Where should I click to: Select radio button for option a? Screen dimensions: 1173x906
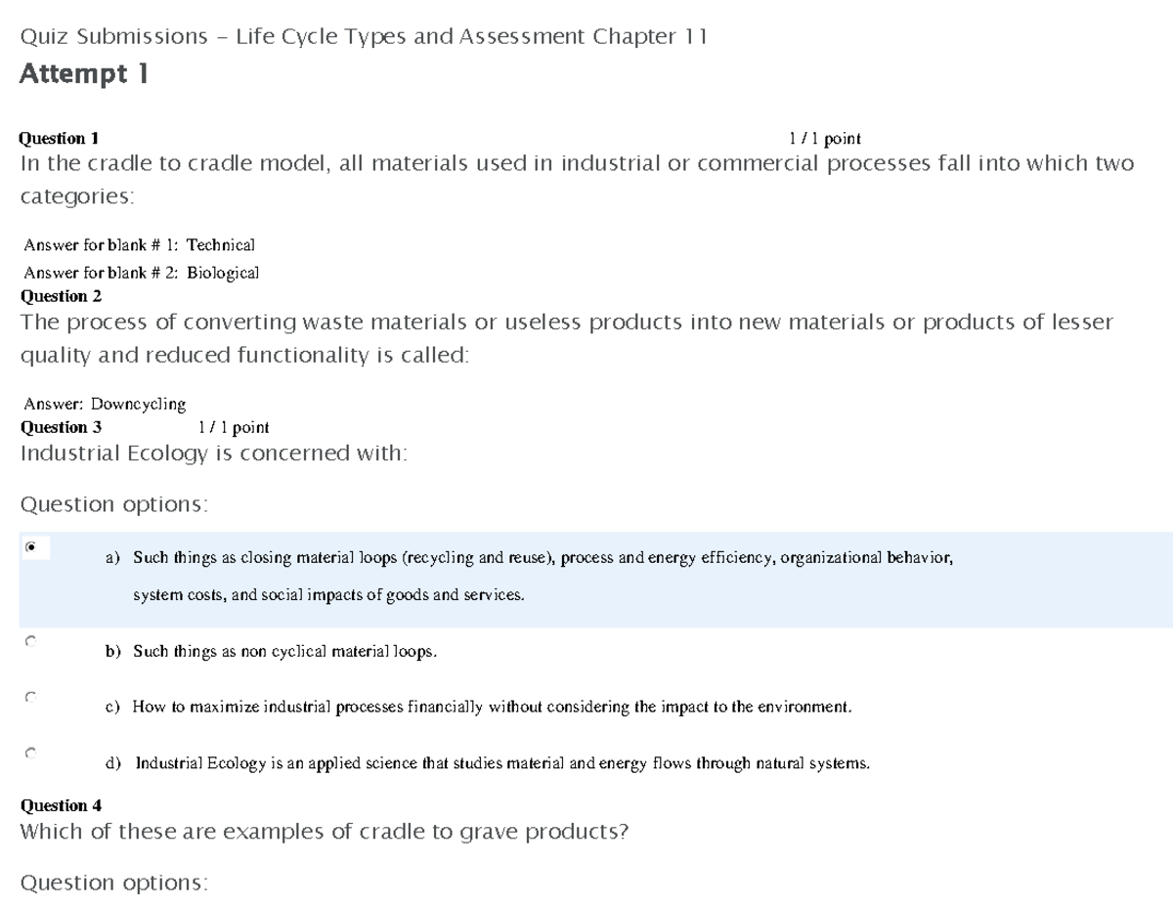[x=30, y=546]
